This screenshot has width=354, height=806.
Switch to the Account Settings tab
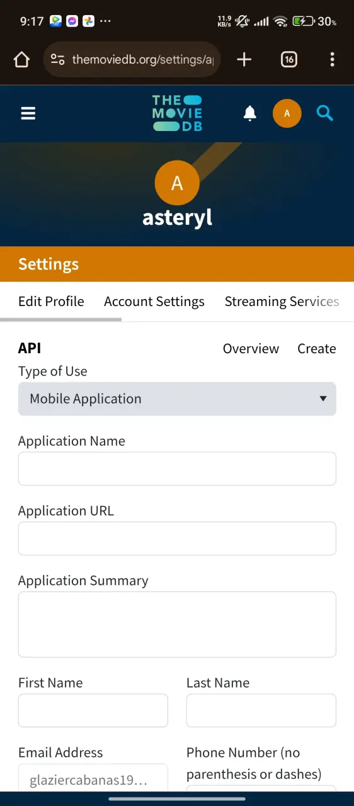click(x=154, y=302)
